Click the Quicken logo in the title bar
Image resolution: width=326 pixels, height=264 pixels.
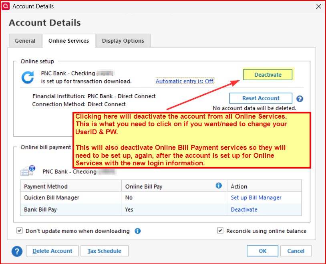click(x=5, y=6)
